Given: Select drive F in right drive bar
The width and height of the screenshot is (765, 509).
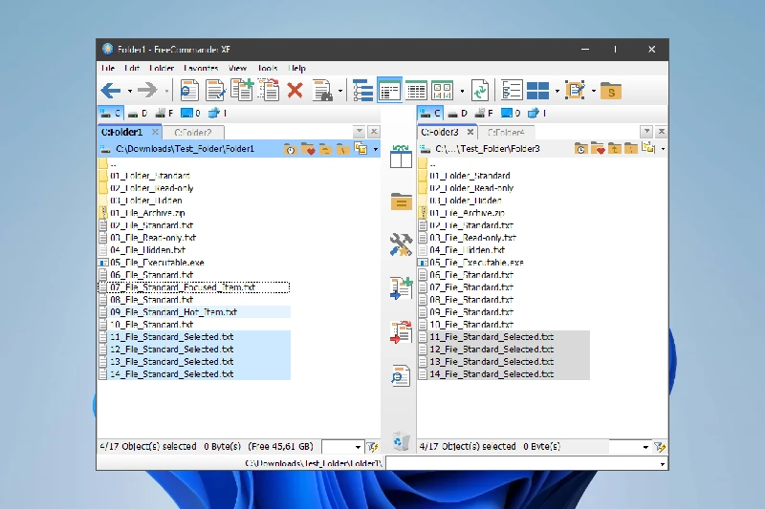Looking at the screenshot, I should click(484, 114).
